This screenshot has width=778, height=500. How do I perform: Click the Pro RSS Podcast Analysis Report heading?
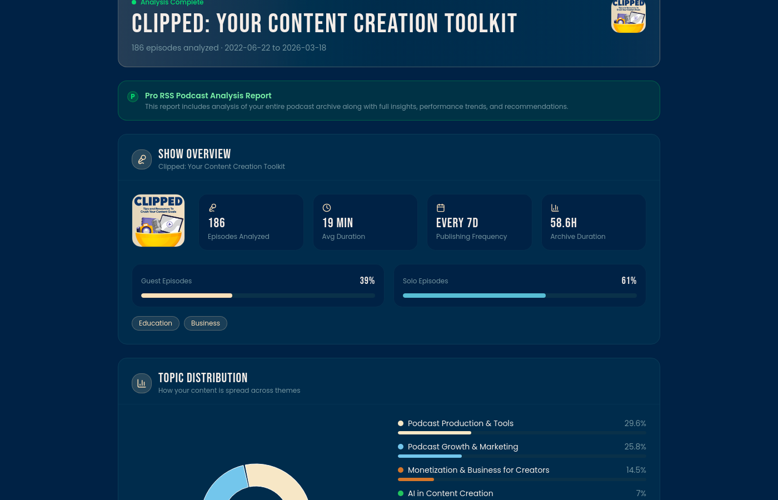[x=208, y=96]
